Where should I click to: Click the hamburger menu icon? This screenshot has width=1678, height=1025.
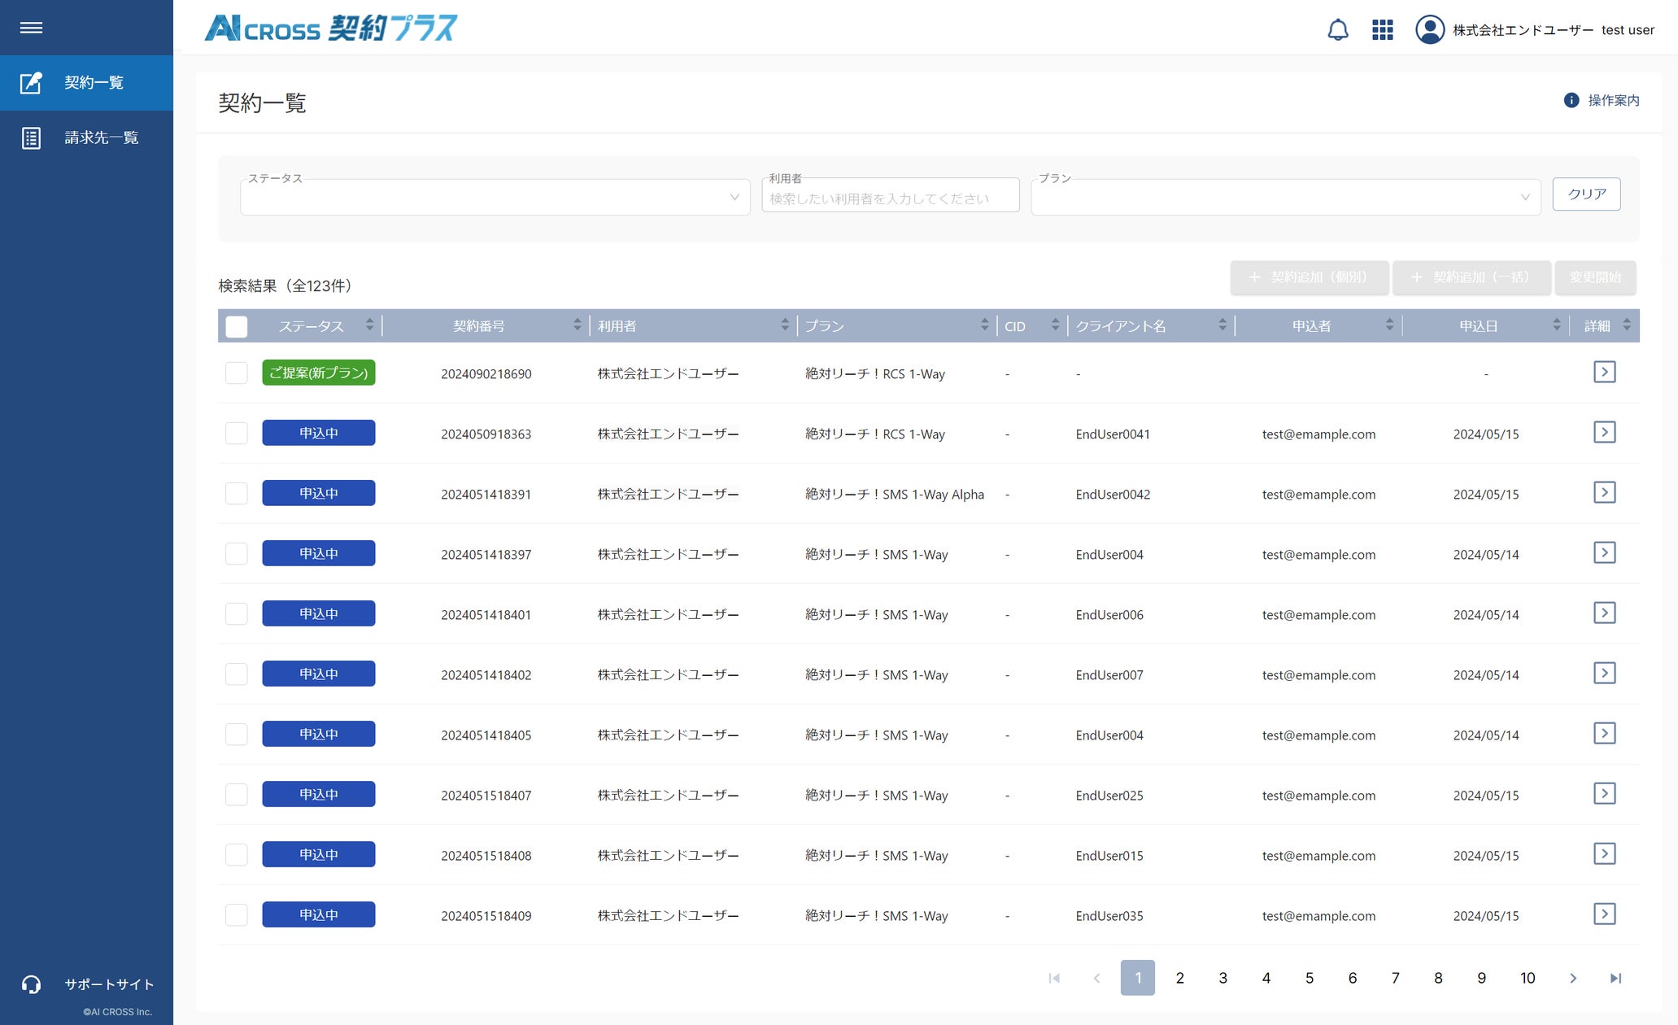(31, 28)
